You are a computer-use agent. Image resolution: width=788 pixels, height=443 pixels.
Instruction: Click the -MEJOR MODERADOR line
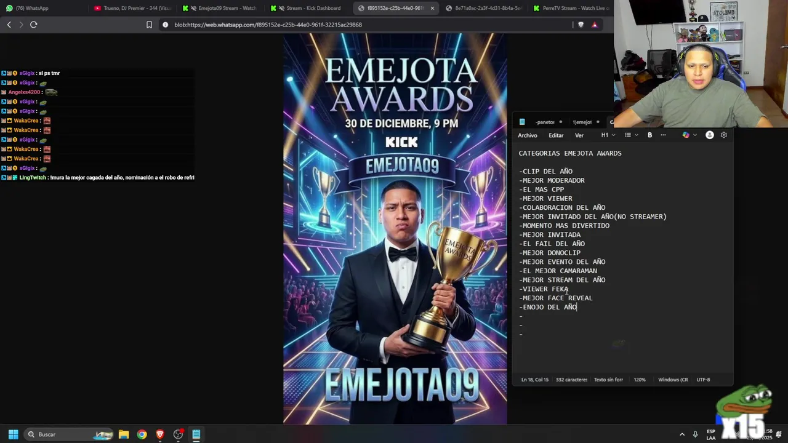[552, 180]
